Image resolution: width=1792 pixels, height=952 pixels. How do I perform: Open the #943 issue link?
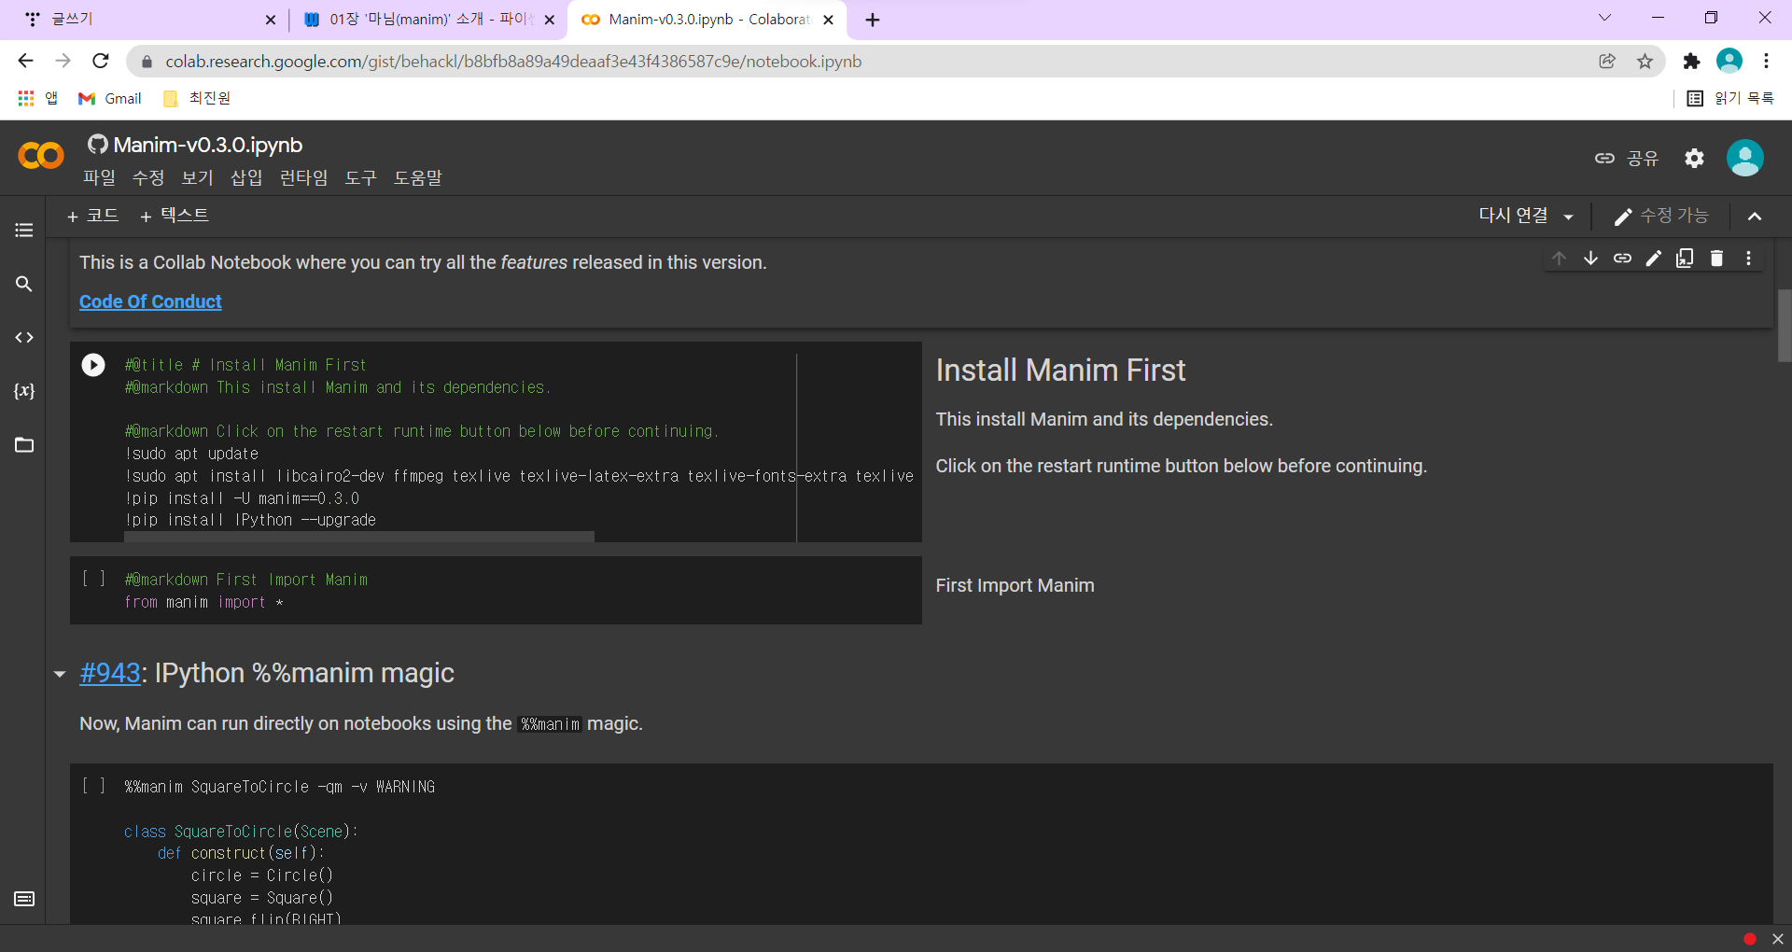[110, 673]
